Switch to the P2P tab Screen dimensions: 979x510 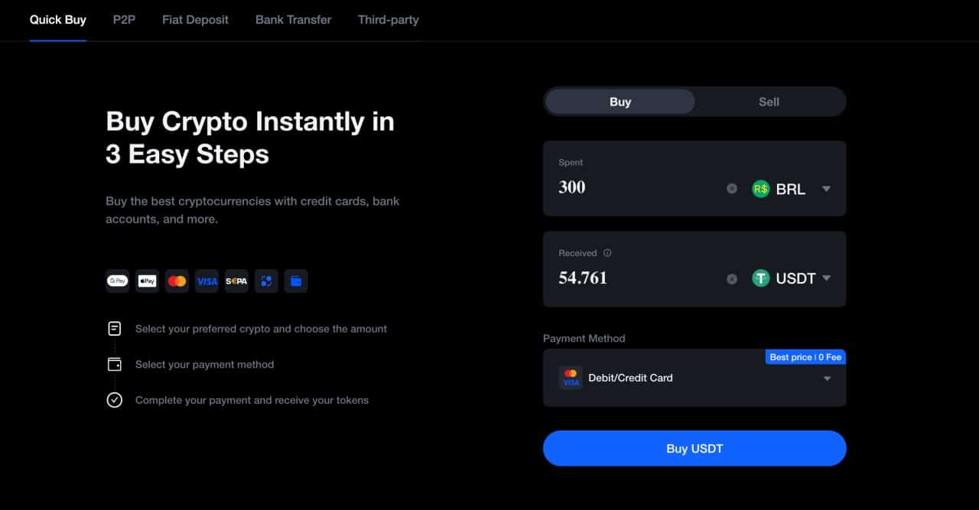coord(123,20)
